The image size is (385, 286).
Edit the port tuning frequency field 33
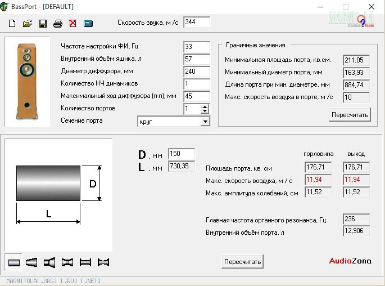click(197, 47)
